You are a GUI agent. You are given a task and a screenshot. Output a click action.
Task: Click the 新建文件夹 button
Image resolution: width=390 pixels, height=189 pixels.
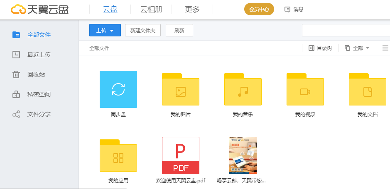pyautogui.click(x=143, y=30)
